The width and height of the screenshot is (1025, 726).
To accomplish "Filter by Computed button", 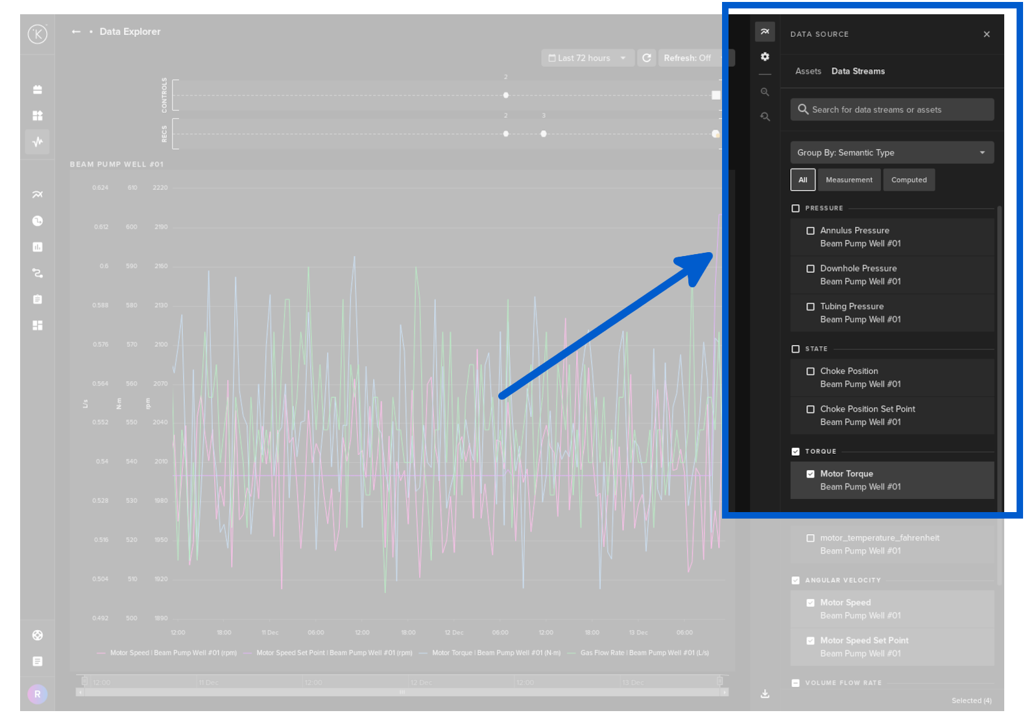I will (908, 180).
